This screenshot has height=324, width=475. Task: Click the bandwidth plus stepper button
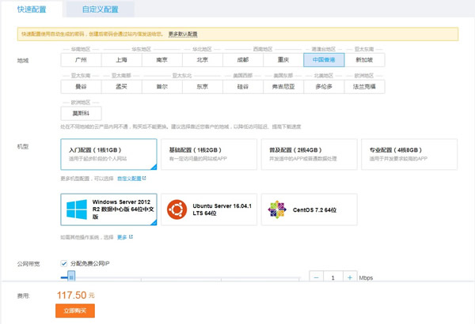tap(350, 277)
